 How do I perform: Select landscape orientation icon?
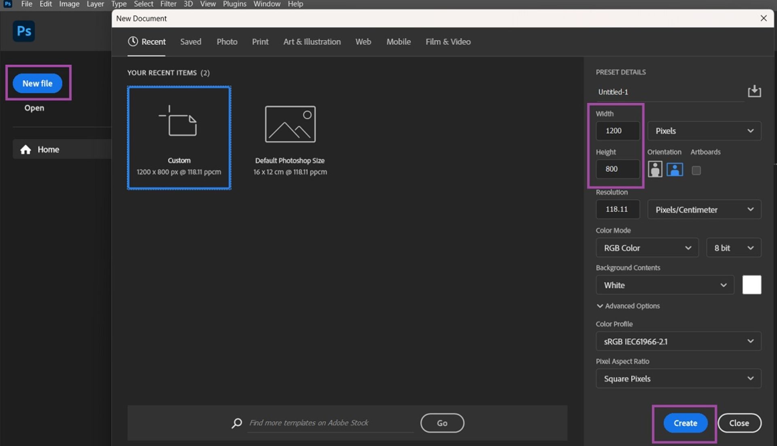[x=675, y=169]
